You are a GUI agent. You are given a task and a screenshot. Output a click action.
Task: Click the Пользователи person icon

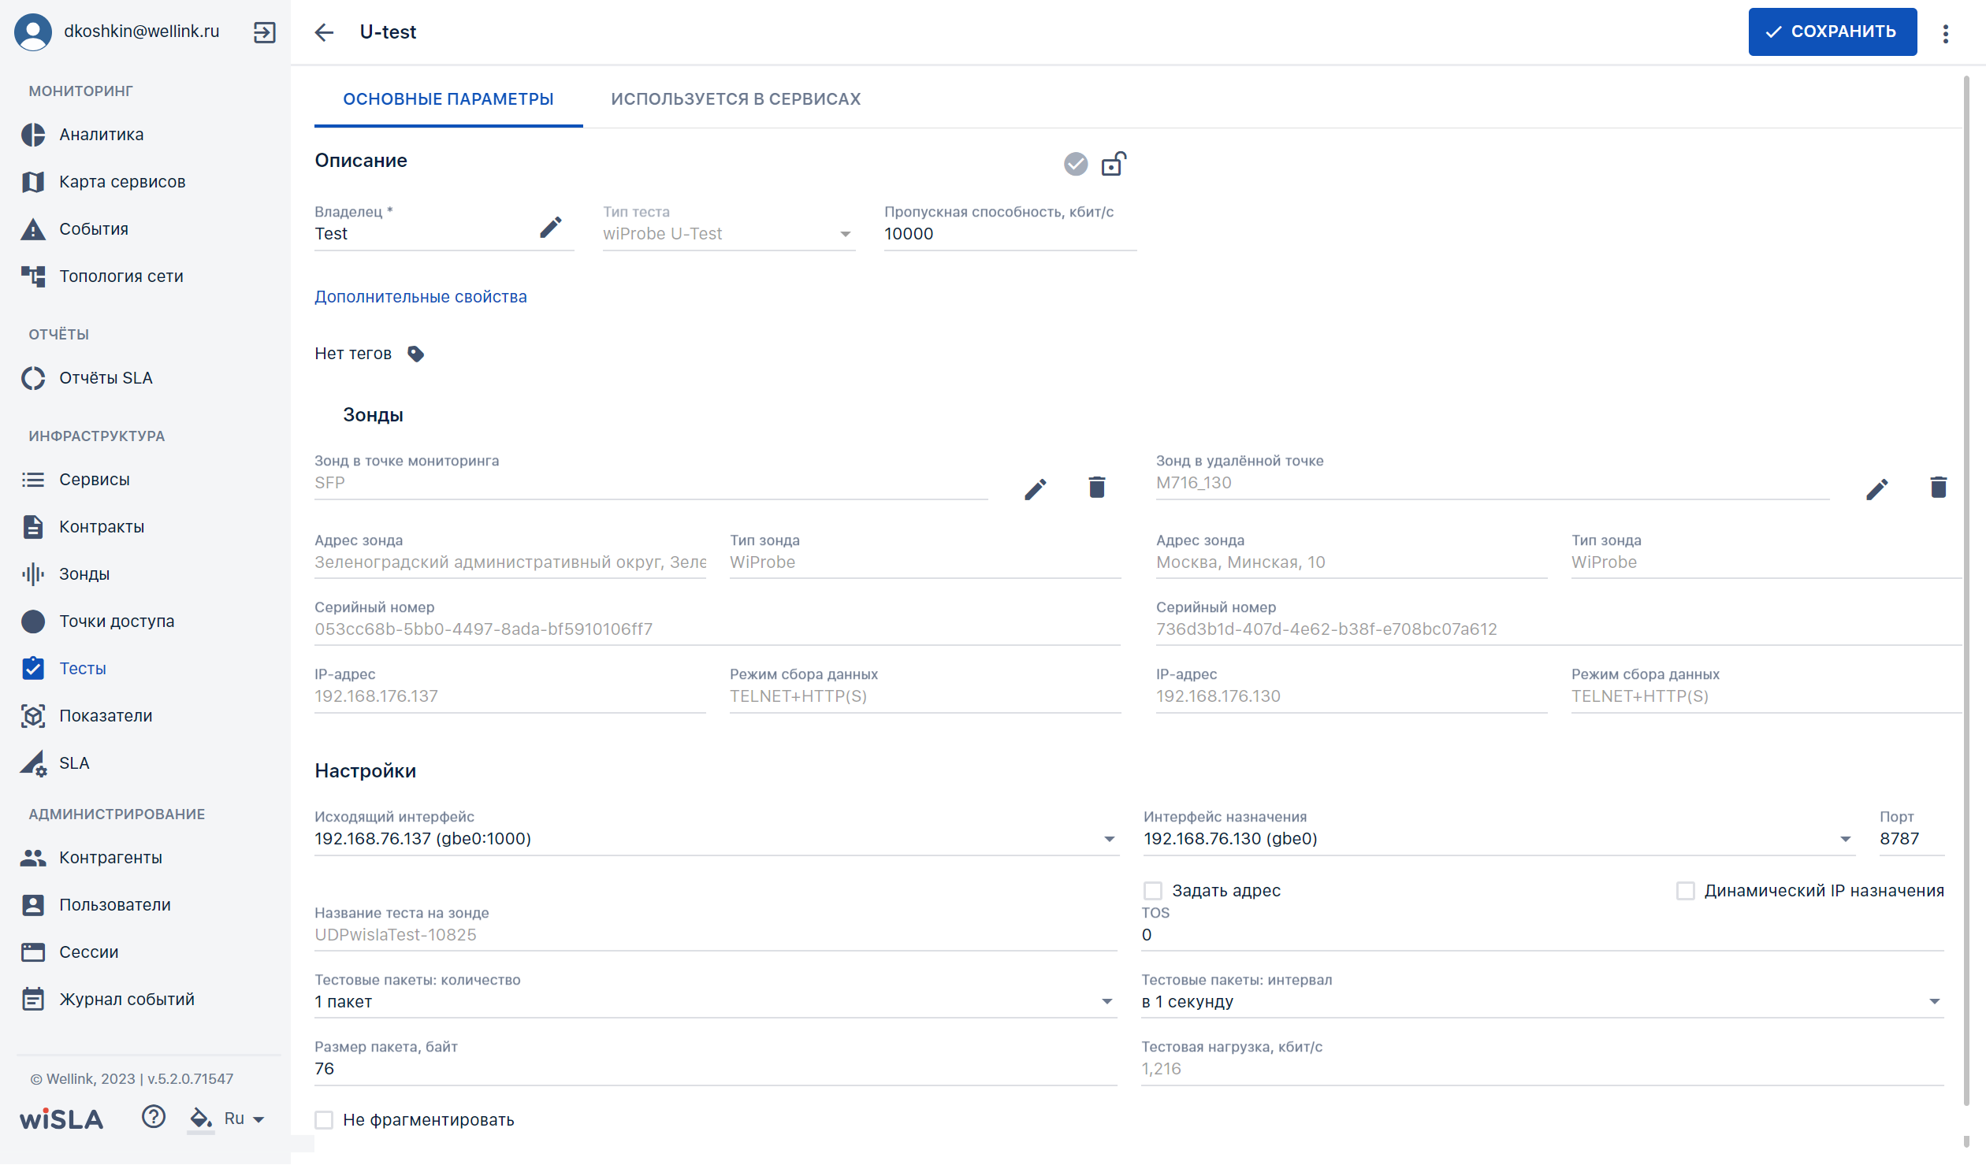click(x=33, y=905)
